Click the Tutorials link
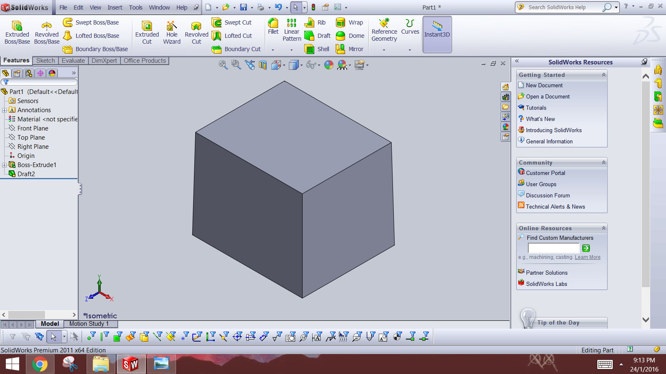The image size is (666, 374). 536,108
